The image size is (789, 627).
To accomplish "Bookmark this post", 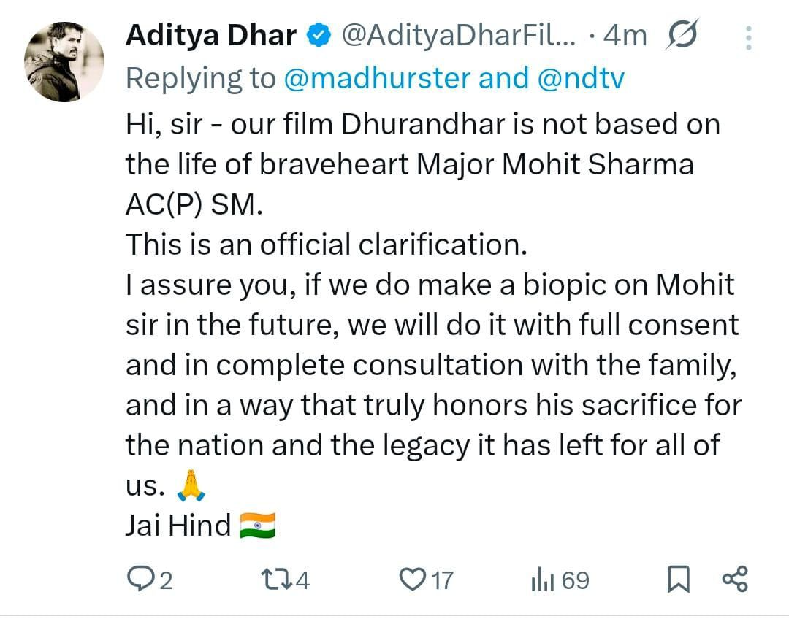I will click(x=680, y=580).
